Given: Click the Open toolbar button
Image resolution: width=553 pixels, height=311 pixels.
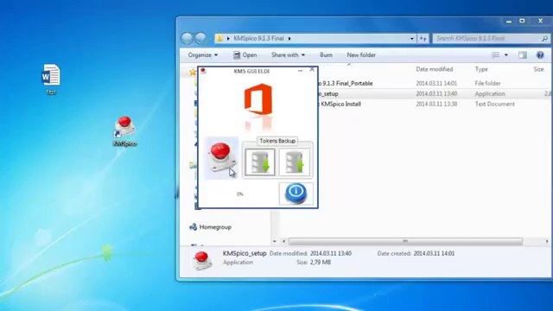Looking at the screenshot, I should pos(245,55).
